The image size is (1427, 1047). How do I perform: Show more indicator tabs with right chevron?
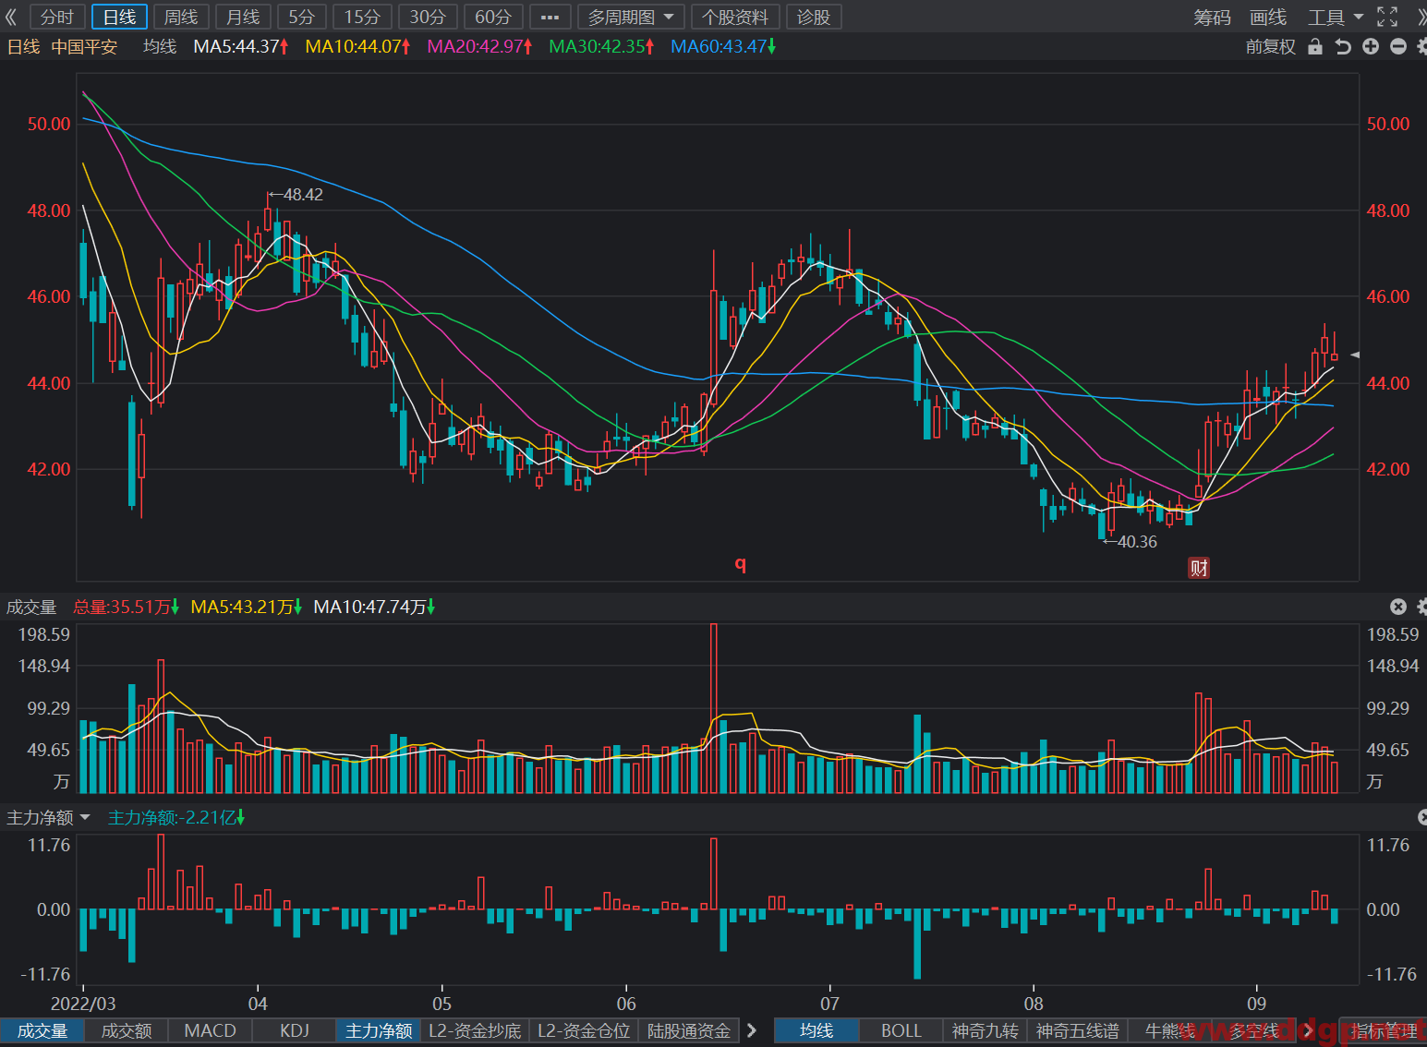(x=752, y=1030)
